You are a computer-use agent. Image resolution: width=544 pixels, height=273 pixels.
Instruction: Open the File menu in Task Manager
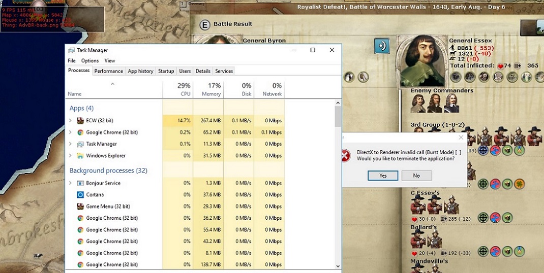[72, 60]
